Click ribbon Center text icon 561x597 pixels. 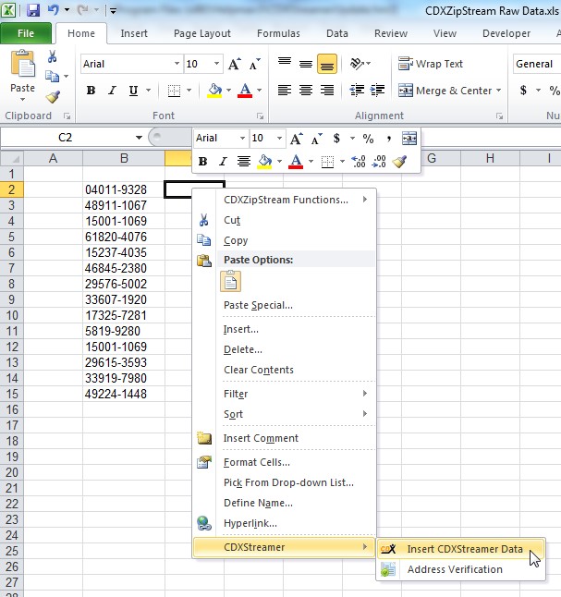305,91
